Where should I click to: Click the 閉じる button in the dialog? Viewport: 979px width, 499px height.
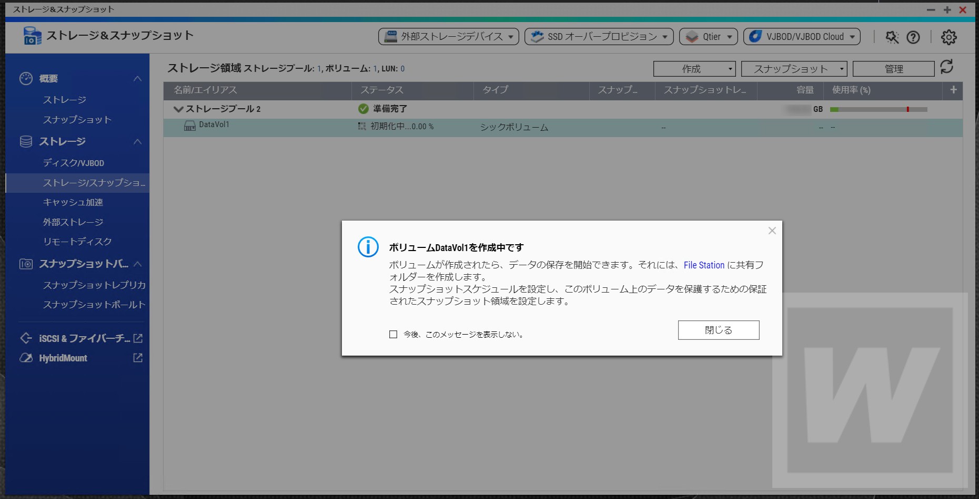(719, 330)
